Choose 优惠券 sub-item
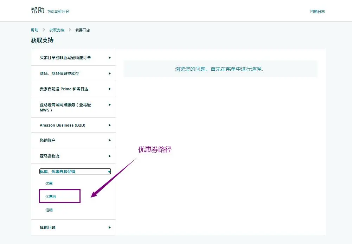 51,197
